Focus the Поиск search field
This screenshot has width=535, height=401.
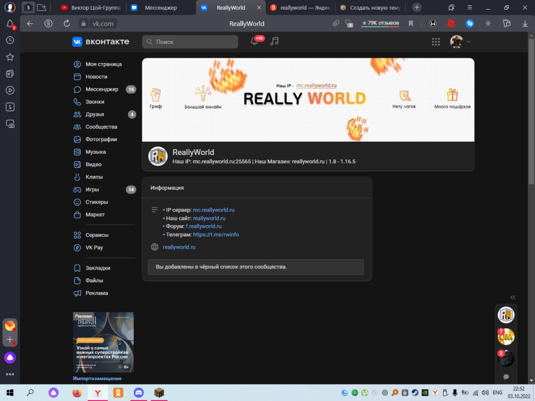pos(190,42)
